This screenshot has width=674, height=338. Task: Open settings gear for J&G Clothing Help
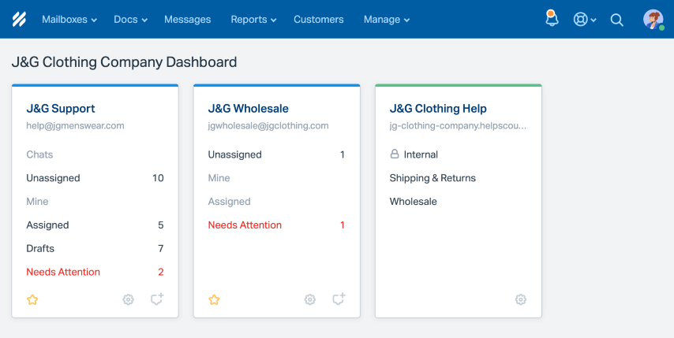click(x=520, y=299)
